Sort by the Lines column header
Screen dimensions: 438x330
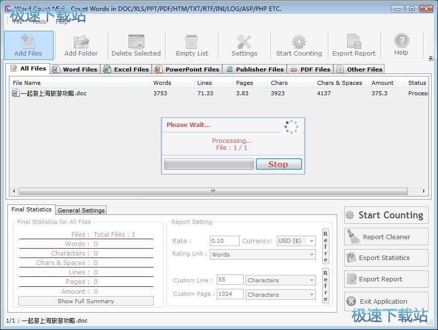pyautogui.click(x=213, y=83)
